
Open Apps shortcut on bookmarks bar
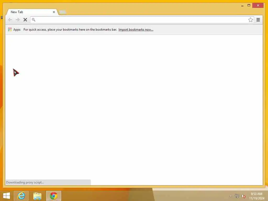(14, 30)
